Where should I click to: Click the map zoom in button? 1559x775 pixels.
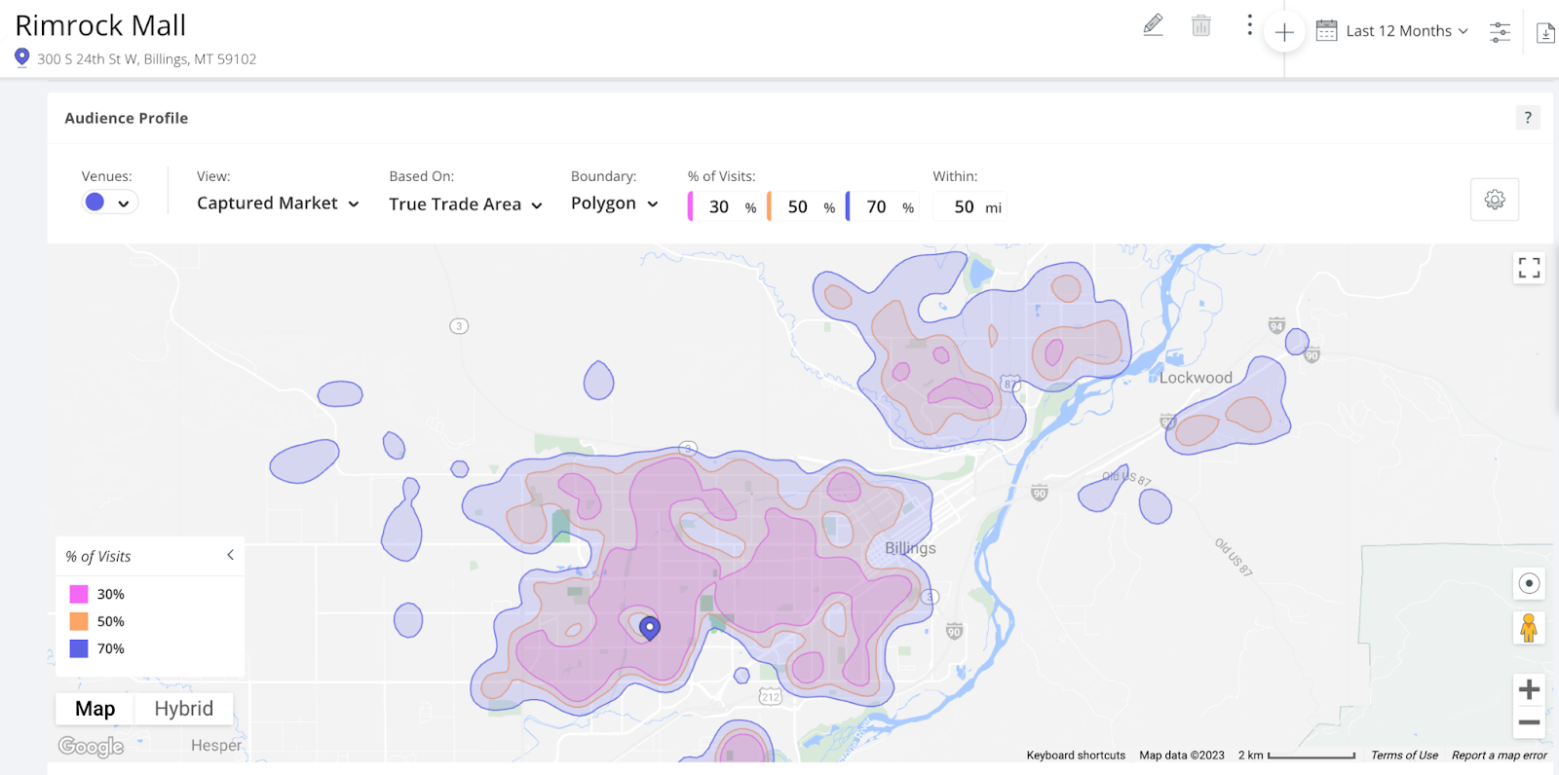pos(1529,689)
